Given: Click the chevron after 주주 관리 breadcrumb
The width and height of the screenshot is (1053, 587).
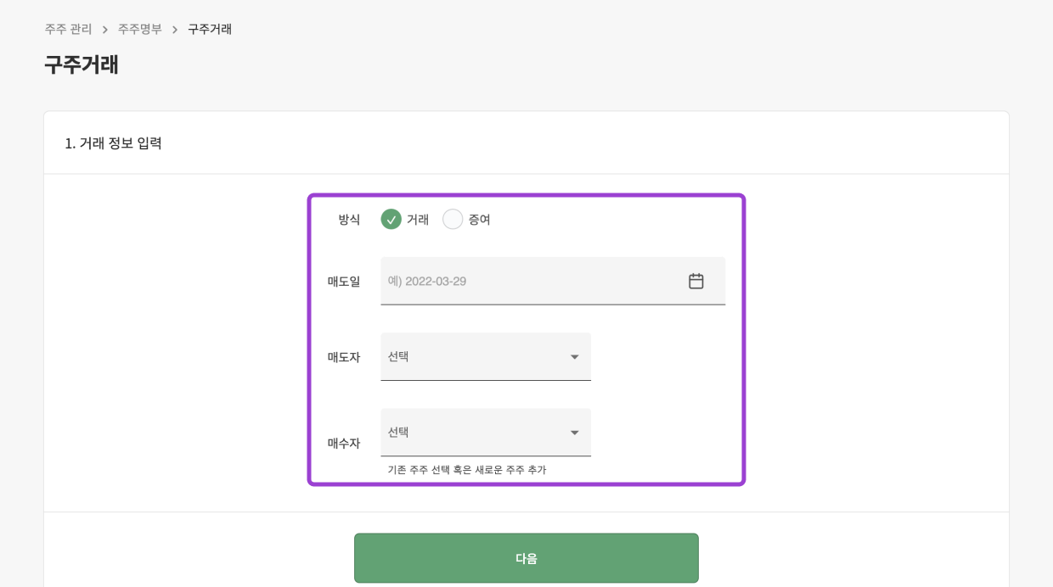Looking at the screenshot, I should pyautogui.click(x=105, y=30).
